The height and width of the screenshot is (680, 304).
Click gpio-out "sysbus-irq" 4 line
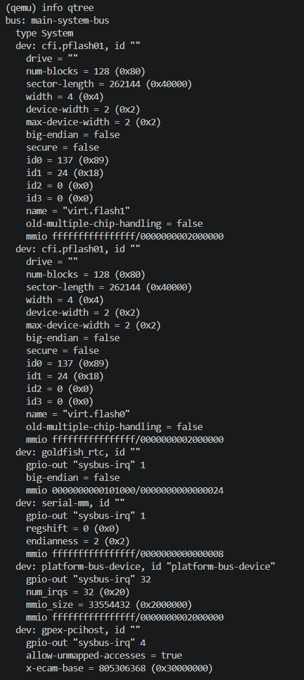click(86, 642)
